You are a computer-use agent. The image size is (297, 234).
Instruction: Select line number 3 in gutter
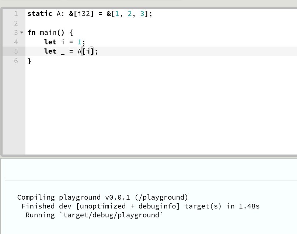[16, 33]
